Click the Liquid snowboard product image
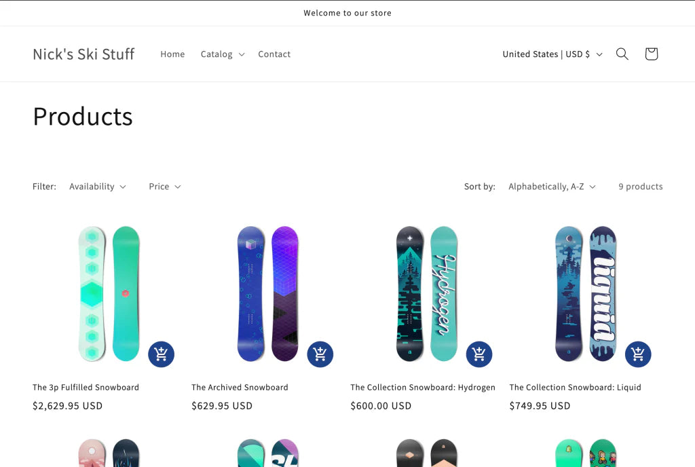This screenshot has height=467, width=695. pyautogui.click(x=585, y=293)
